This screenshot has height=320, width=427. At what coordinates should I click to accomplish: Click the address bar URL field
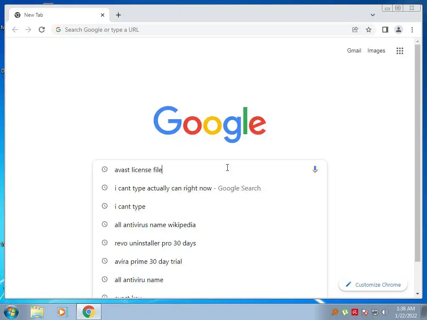pyautogui.click(x=201, y=30)
